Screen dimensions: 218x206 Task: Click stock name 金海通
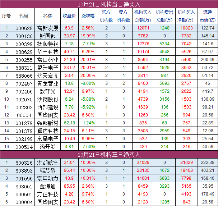coord(47,187)
